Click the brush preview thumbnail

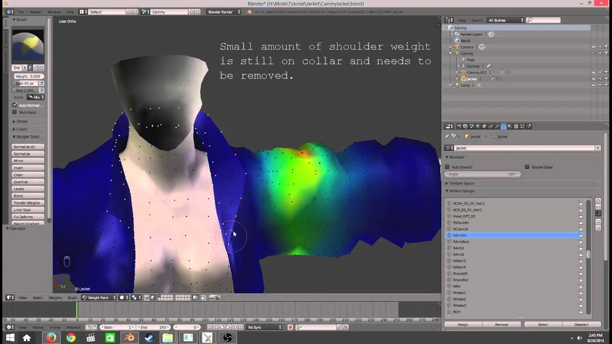28,46
